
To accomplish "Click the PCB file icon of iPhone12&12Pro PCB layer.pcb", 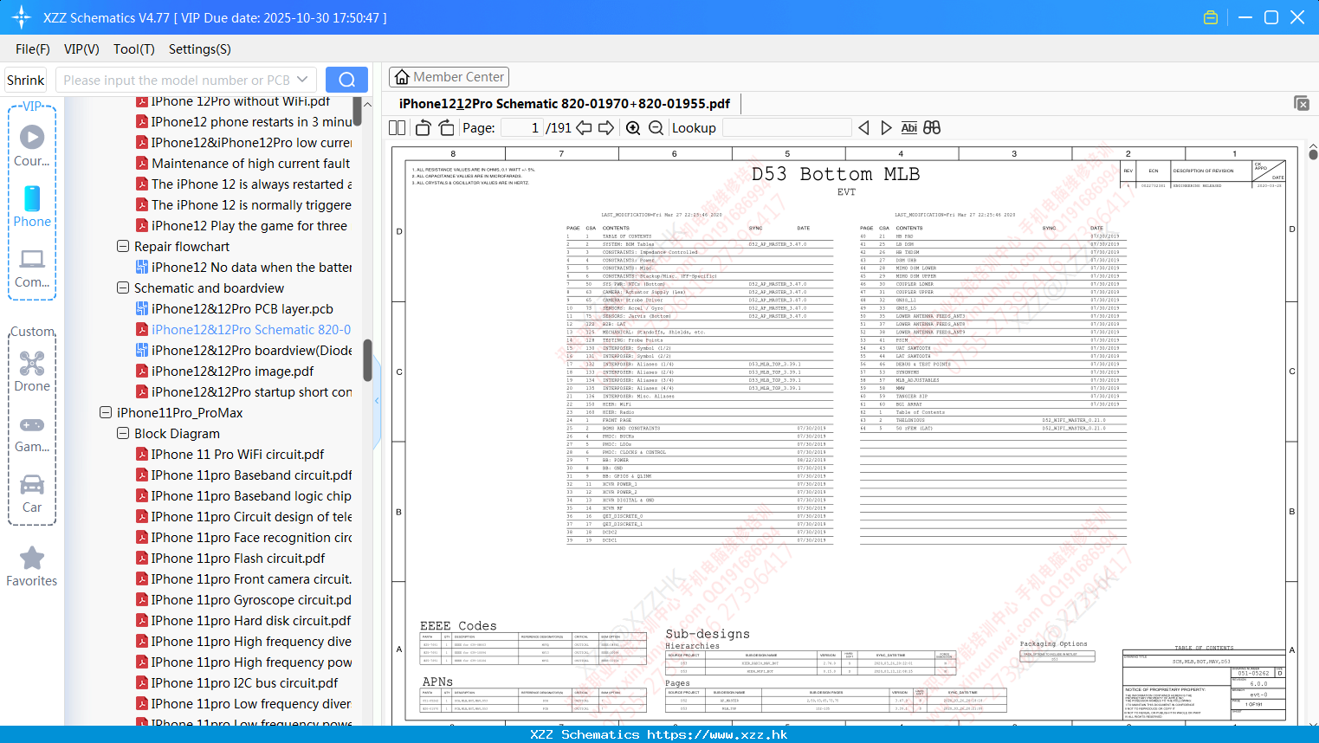I will (142, 308).
